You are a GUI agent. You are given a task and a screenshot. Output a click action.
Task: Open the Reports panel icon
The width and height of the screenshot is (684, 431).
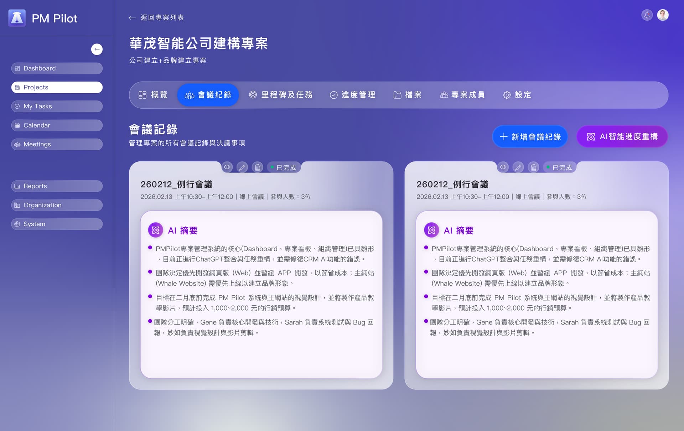click(x=17, y=186)
